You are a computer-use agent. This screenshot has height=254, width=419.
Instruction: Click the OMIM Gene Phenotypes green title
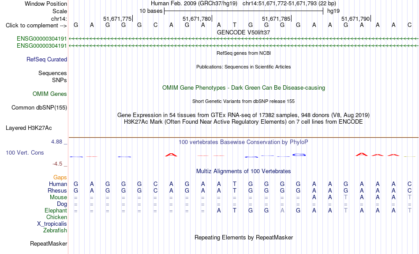click(x=243, y=88)
